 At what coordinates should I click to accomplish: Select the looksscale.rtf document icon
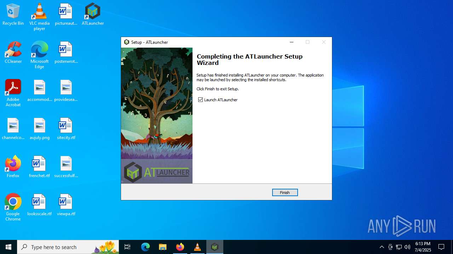pyautogui.click(x=39, y=205)
